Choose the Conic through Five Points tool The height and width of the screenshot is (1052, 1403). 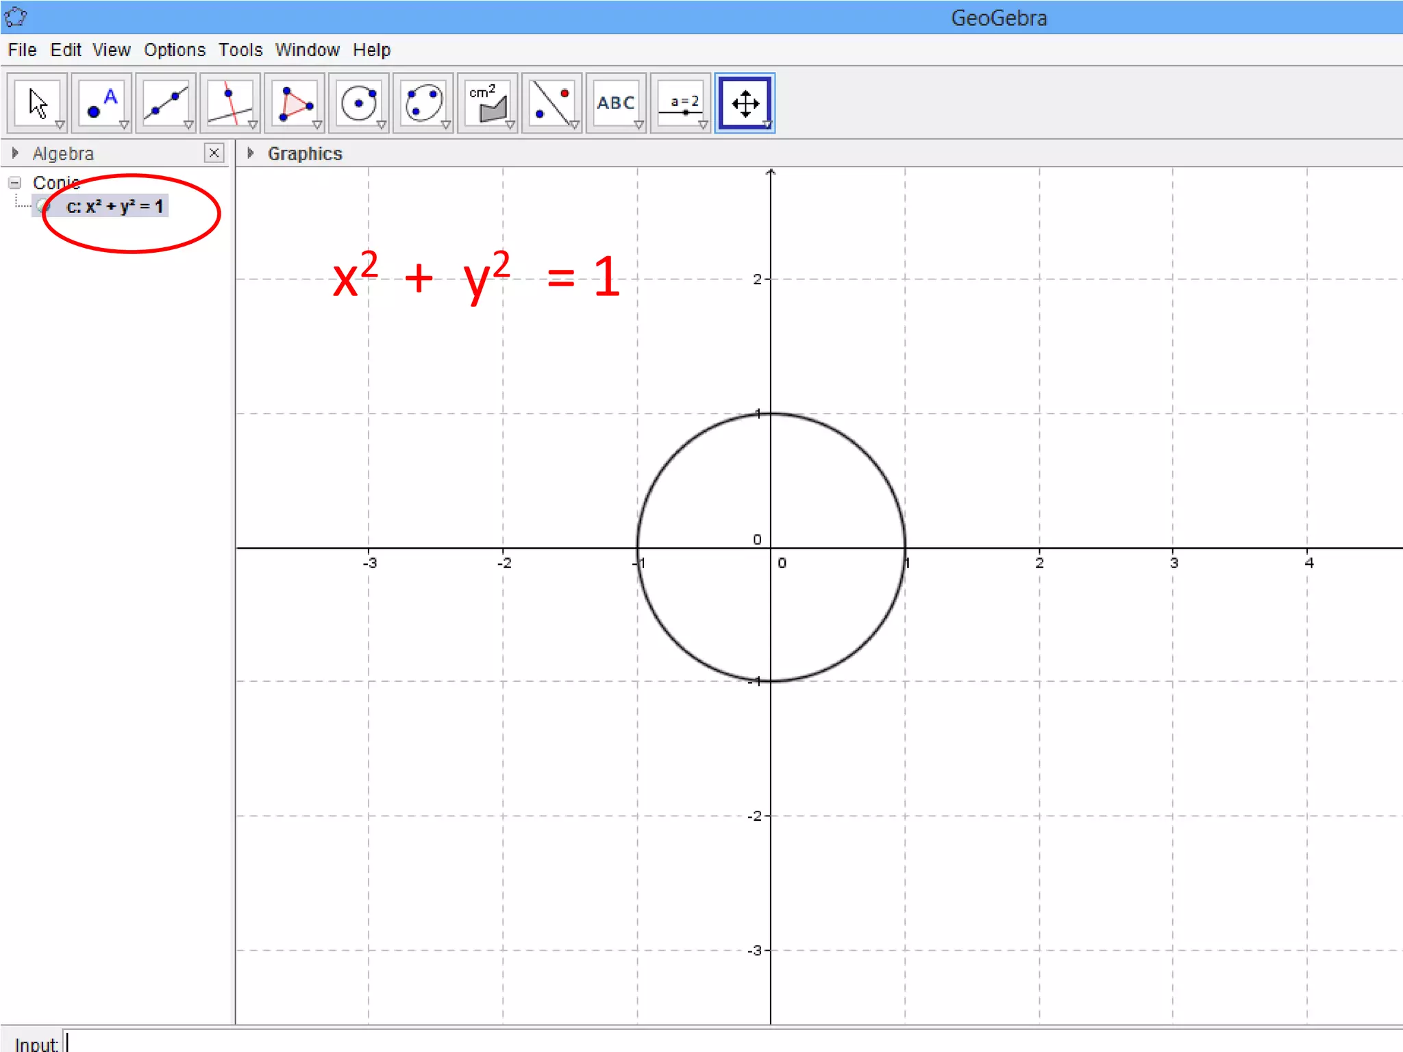coord(423,103)
